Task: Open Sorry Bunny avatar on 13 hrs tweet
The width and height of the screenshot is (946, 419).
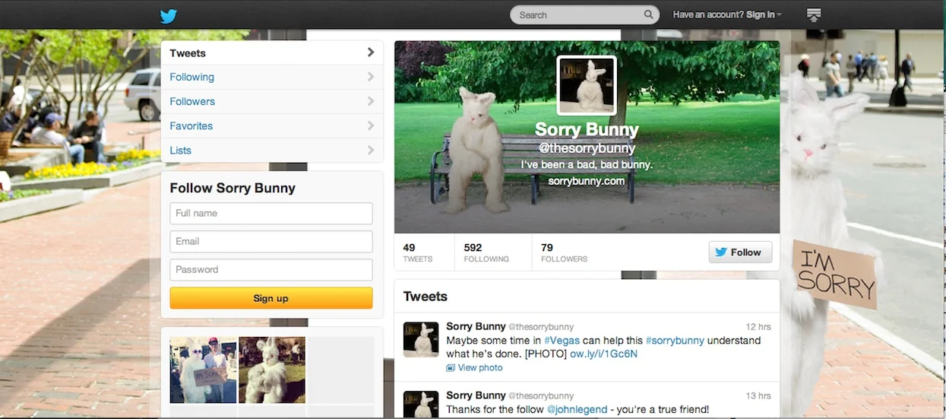Action: [x=421, y=405]
